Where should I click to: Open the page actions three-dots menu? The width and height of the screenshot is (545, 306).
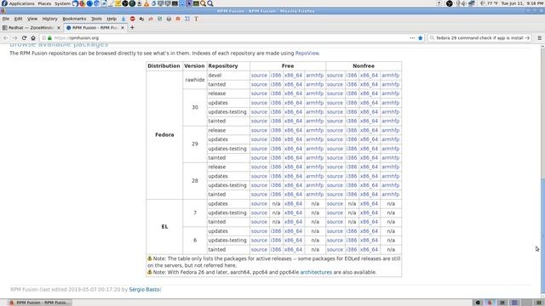click(412, 37)
